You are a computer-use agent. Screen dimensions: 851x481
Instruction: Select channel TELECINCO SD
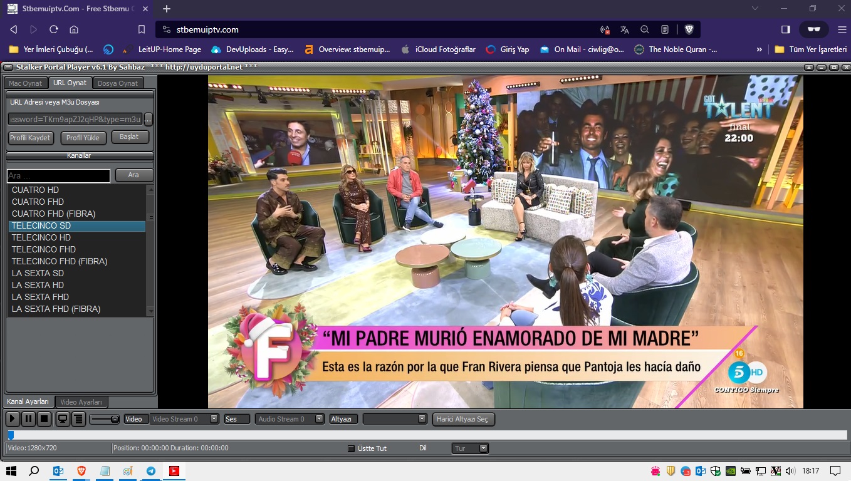tap(76, 225)
